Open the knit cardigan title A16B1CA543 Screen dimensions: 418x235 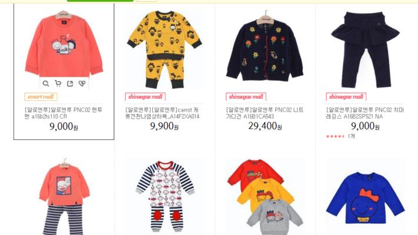[x=265, y=113]
